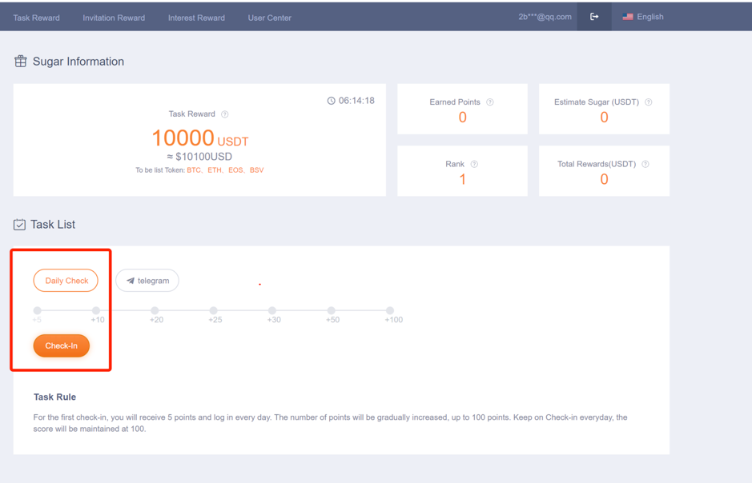The height and width of the screenshot is (483, 752).
Task: Select the Daily Check task tab
Action: tap(66, 281)
